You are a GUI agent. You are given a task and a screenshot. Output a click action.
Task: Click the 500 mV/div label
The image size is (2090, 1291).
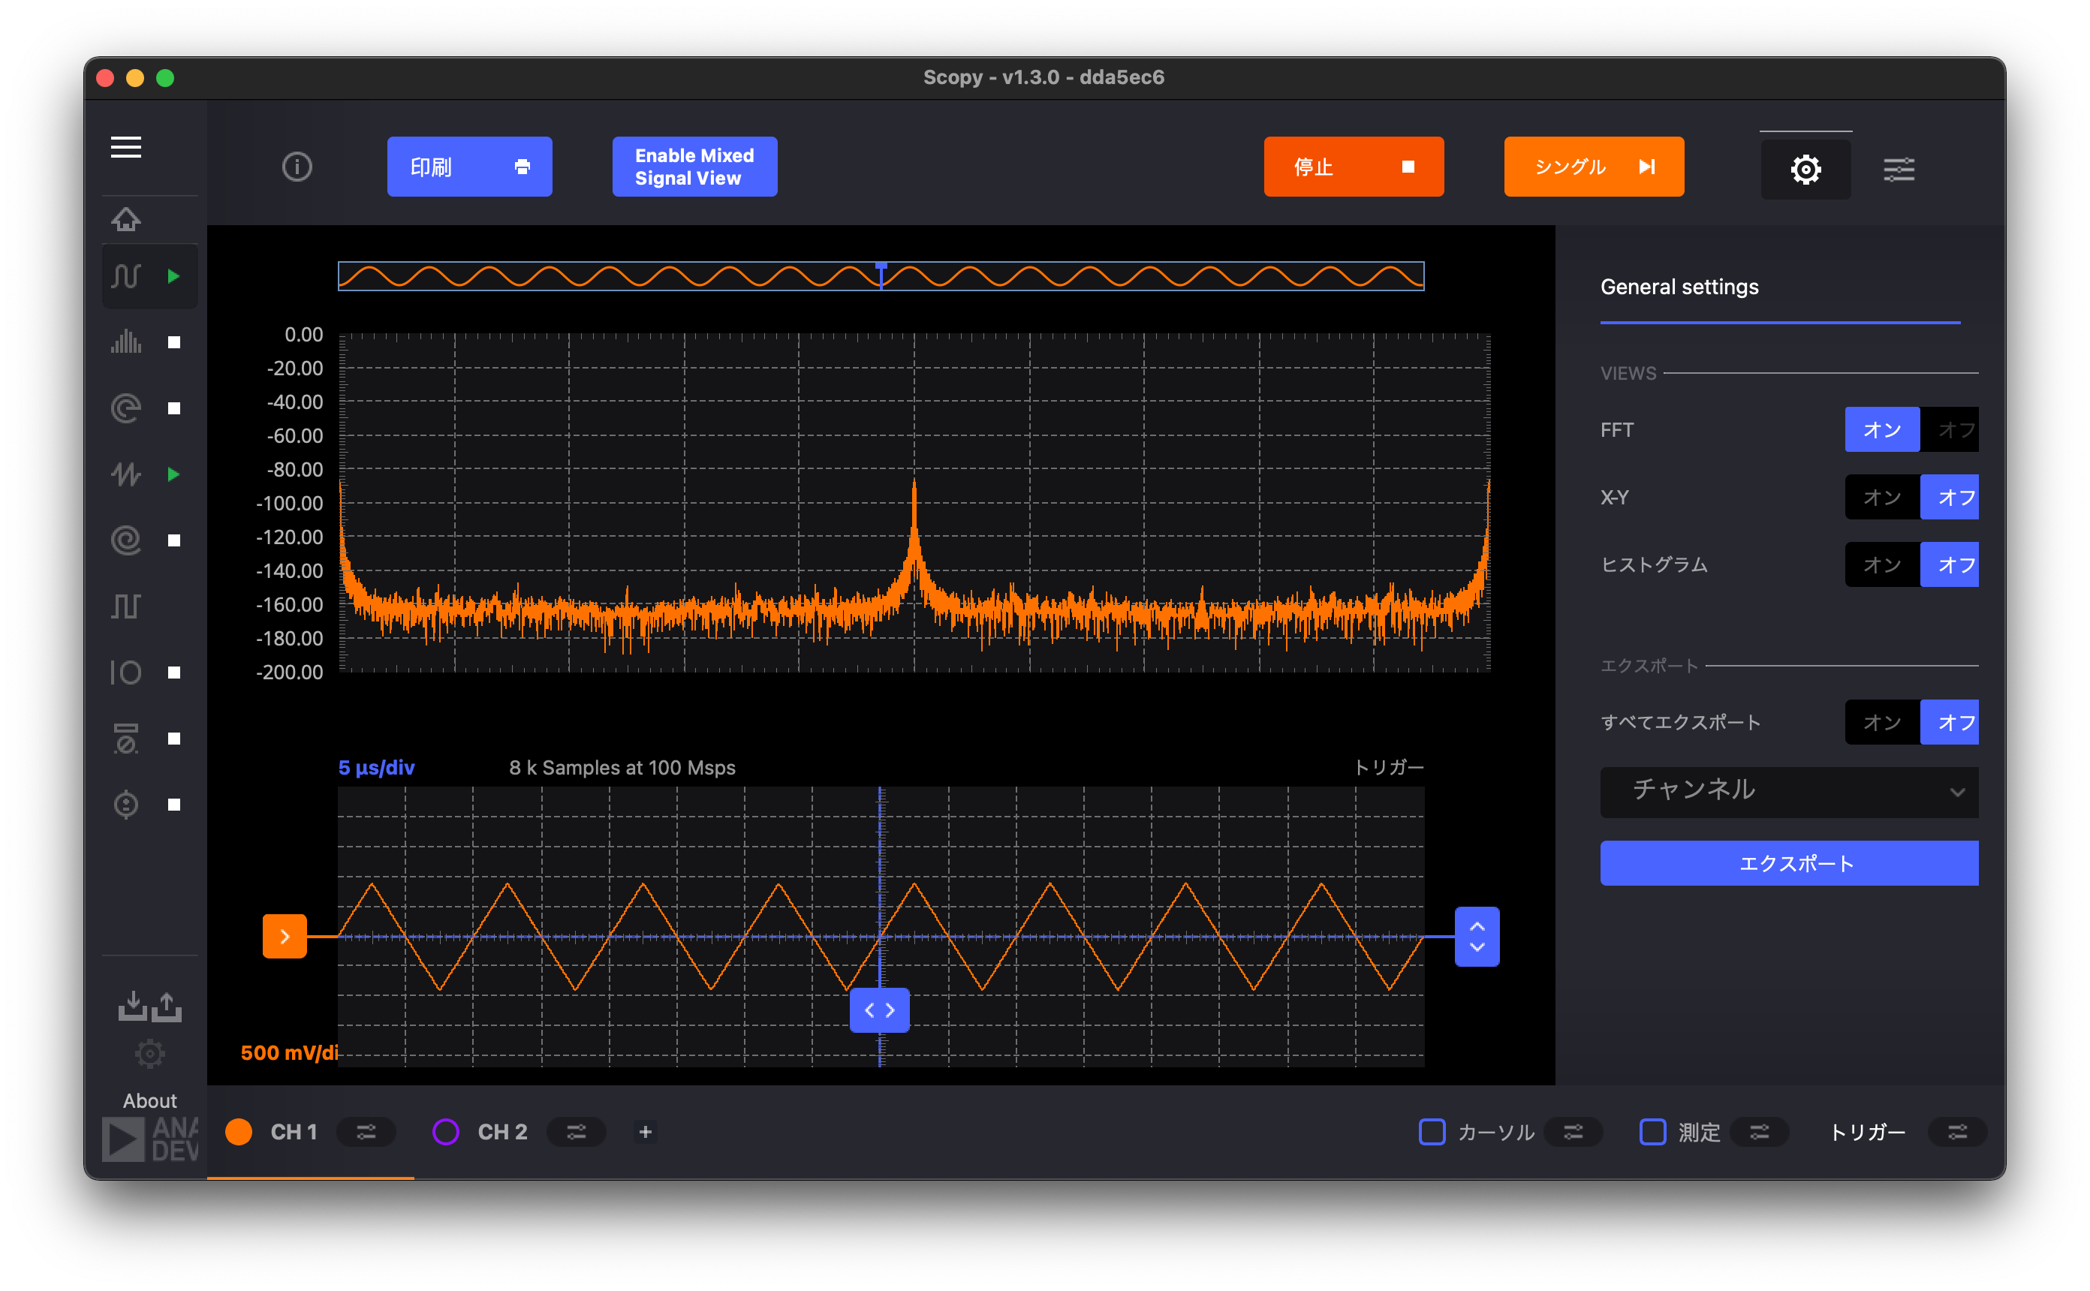pos(290,1053)
